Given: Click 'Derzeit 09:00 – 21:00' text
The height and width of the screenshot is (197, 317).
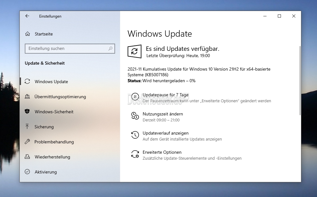Looking at the screenshot, I should click(161, 120).
